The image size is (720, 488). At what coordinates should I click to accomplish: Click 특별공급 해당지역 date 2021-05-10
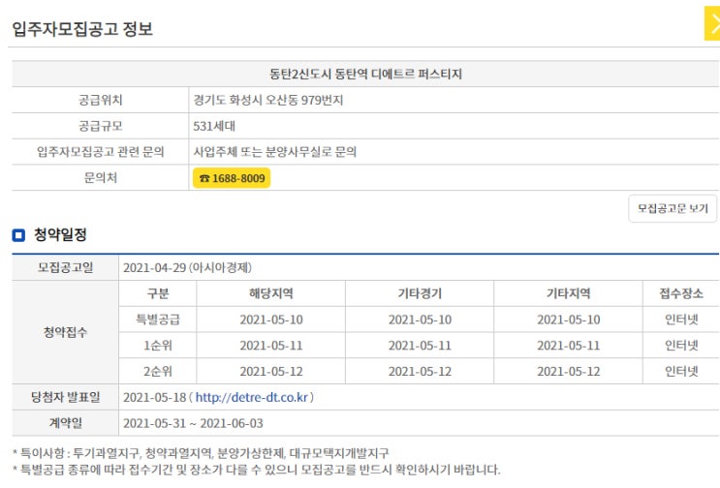pos(271,320)
